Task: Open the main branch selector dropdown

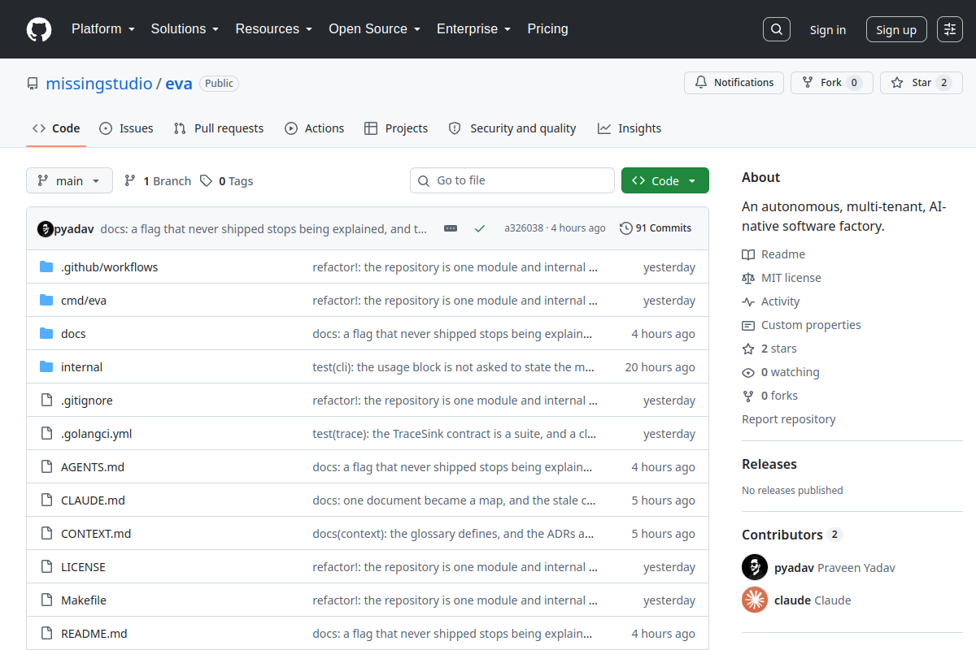Action: [69, 180]
